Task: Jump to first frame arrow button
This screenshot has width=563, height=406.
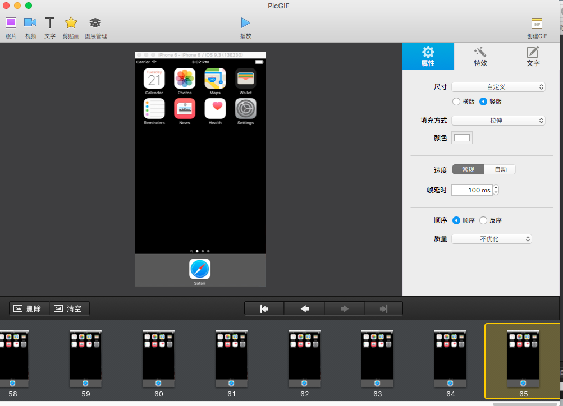Action: tap(264, 308)
